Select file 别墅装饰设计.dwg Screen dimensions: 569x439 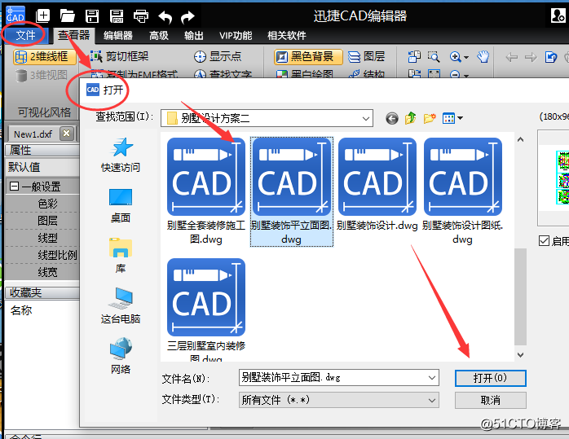[377, 185]
